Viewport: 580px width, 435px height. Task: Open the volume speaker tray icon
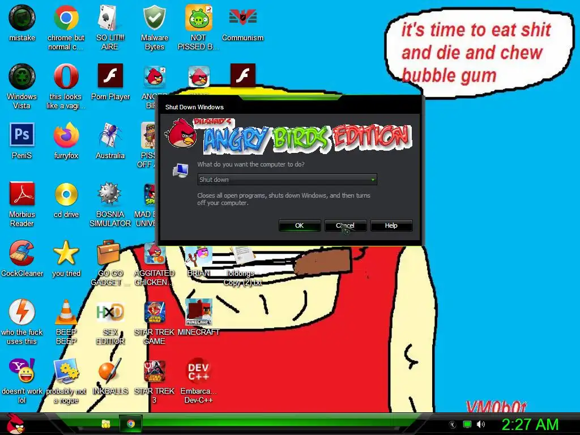[480, 424]
